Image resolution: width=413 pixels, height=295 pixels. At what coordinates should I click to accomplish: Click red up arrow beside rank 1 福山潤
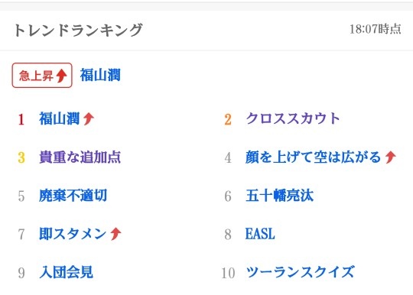click(89, 118)
